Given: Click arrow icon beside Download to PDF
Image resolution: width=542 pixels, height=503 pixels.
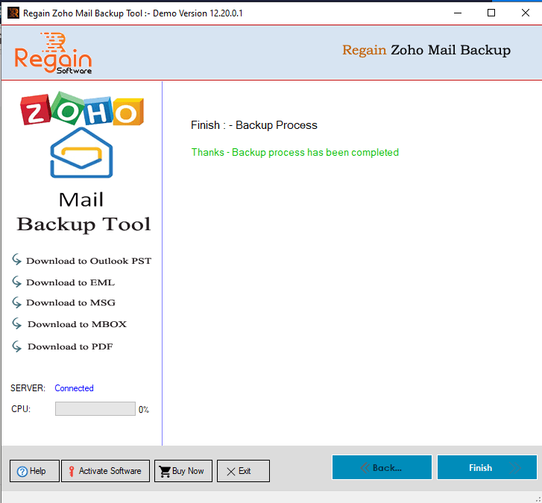Looking at the screenshot, I should (x=16, y=347).
